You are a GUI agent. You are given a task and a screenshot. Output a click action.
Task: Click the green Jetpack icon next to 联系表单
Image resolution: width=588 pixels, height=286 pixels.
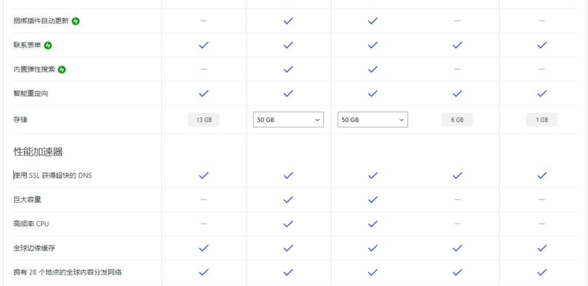(x=48, y=45)
